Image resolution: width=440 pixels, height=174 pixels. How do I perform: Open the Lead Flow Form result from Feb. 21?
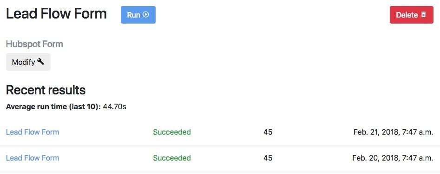pyautogui.click(x=33, y=132)
